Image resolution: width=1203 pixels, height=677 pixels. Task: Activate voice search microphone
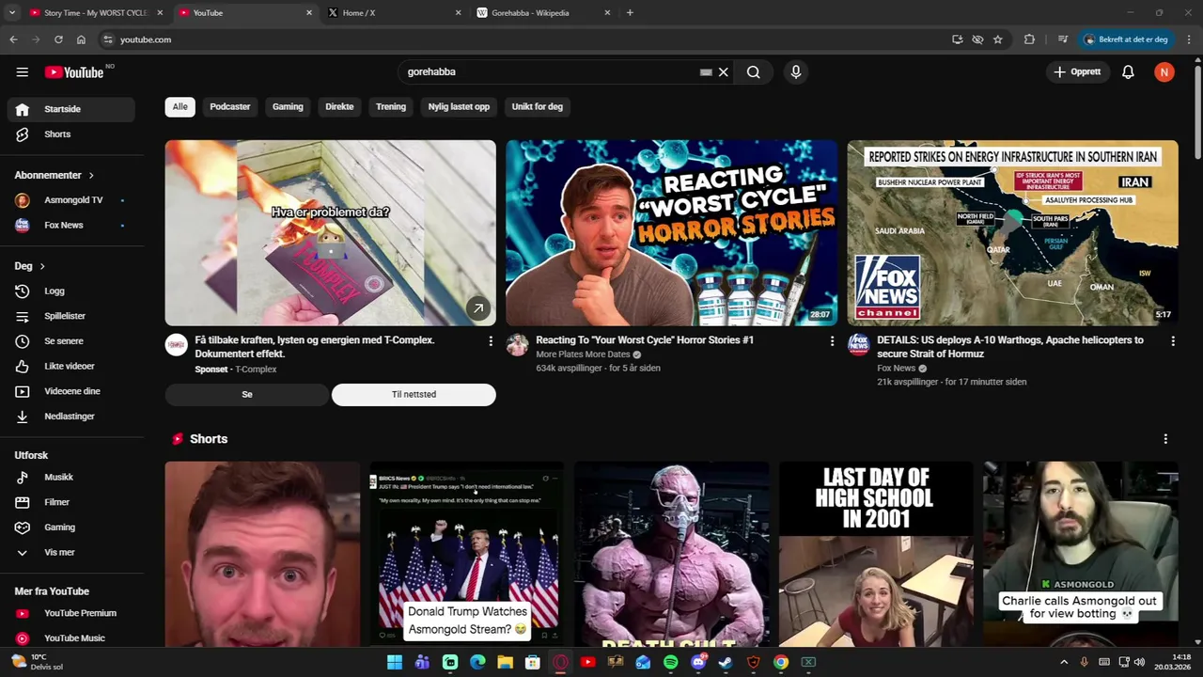pyautogui.click(x=796, y=71)
